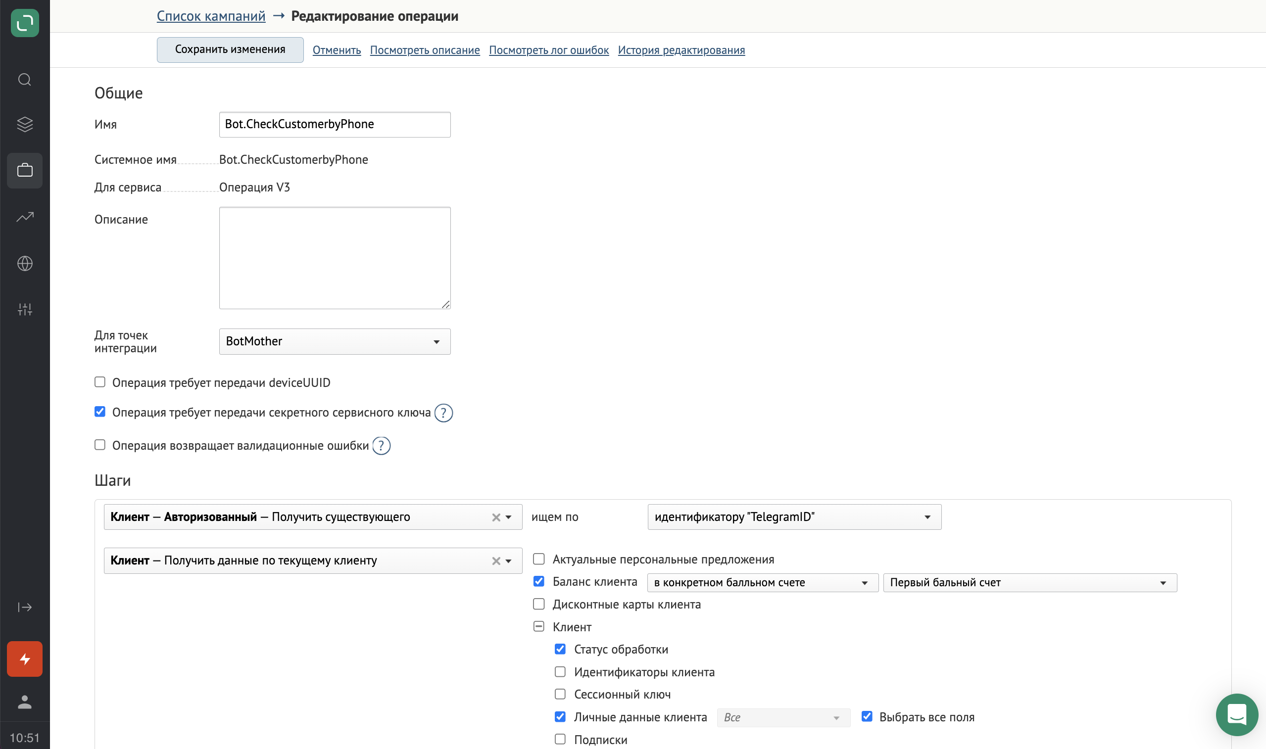Viewport: 1266px width, 749px height.
Task: Uncheck 'Баланс клиента' checkbox
Action: coord(539,581)
